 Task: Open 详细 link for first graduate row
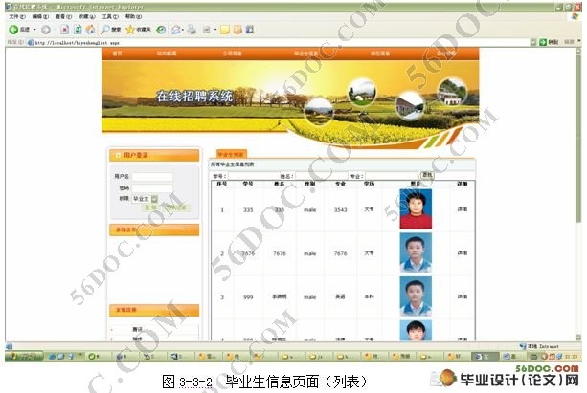[462, 208]
